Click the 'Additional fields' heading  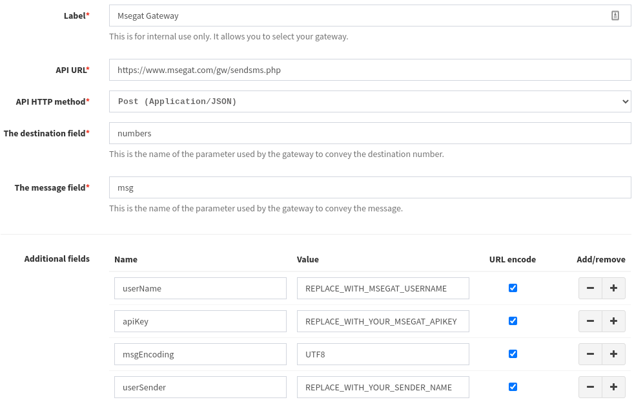point(57,259)
